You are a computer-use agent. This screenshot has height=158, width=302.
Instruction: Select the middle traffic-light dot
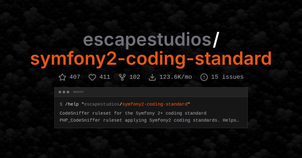[x=64, y=92]
